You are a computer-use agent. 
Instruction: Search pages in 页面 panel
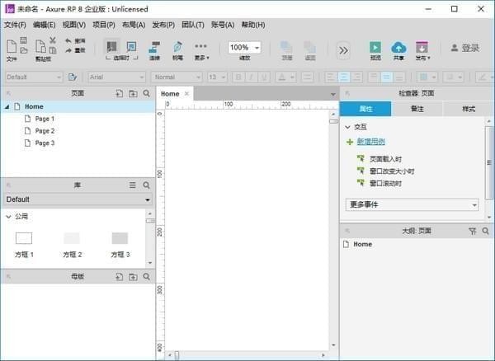point(147,94)
